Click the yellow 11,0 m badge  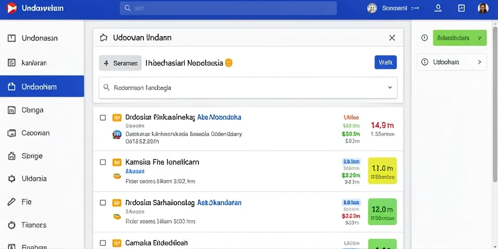coord(382,171)
